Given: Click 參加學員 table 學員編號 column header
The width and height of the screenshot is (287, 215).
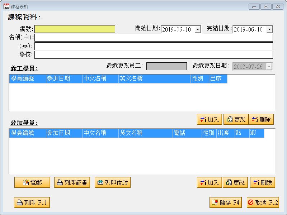Looking at the screenshot, I should pos(28,133).
